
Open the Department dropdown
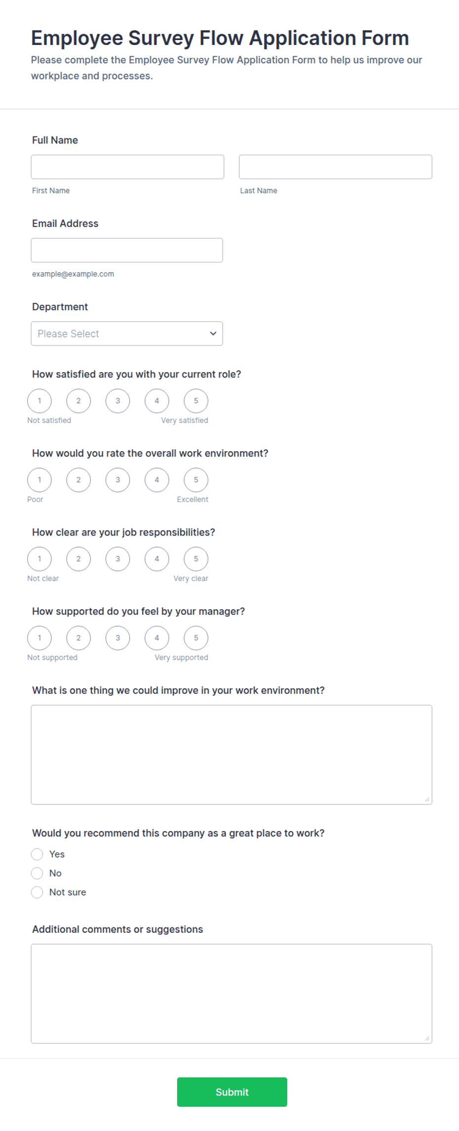[x=127, y=334]
